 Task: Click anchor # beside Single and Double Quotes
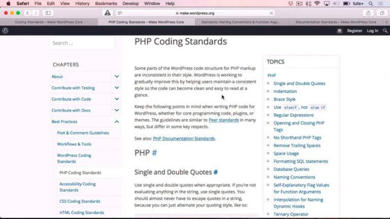[216, 172]
